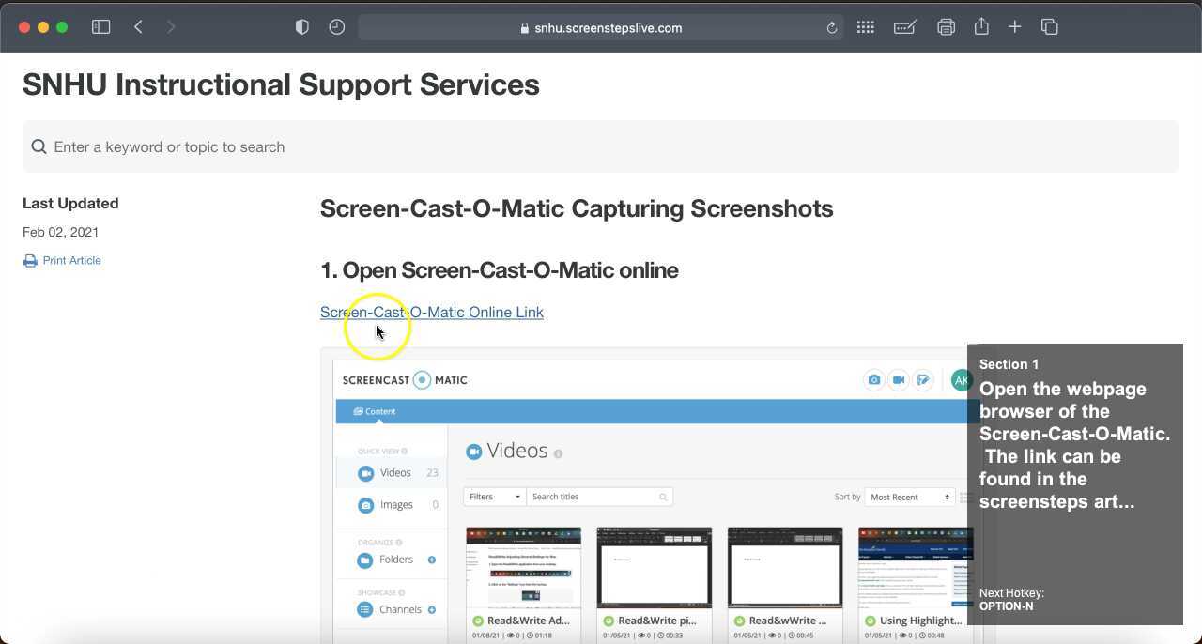Open the Read&Write Ad video thumbnail
This screenshot has height=644, width=1202.
tap(523, 567)
